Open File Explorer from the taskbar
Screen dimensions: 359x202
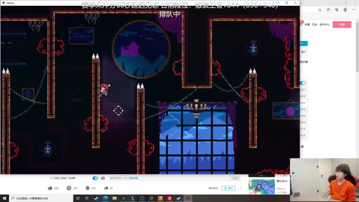pos(114,198)
